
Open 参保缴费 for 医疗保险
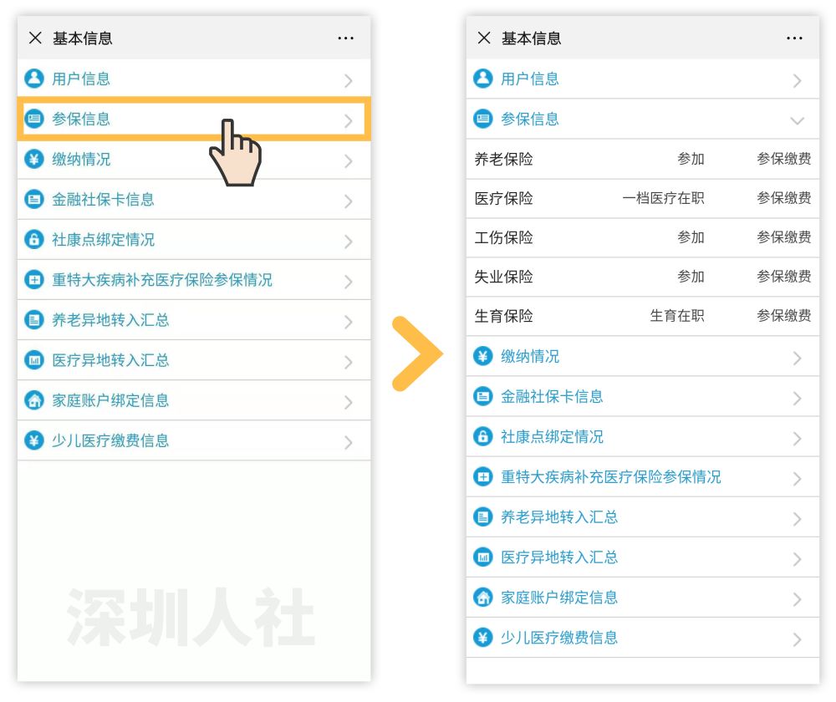coord(784,198)
